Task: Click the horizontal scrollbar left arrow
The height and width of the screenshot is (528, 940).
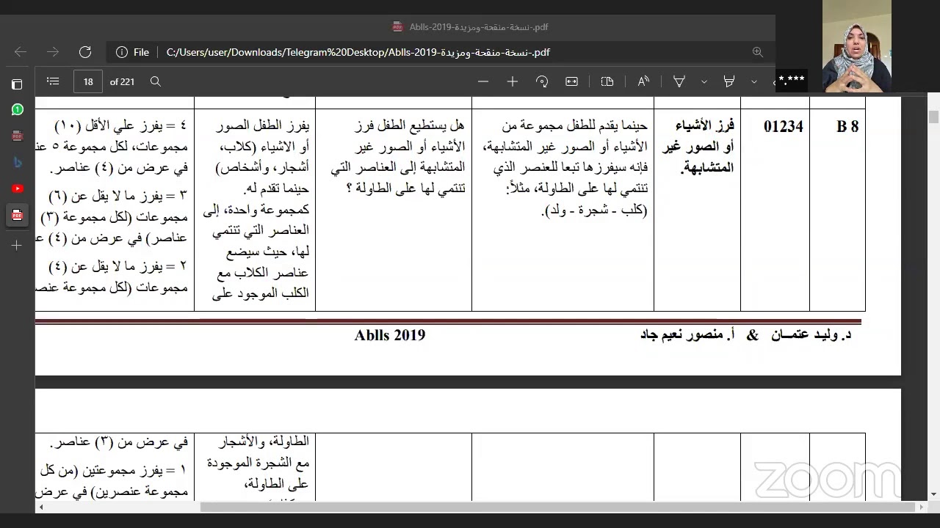Action: 40,507
